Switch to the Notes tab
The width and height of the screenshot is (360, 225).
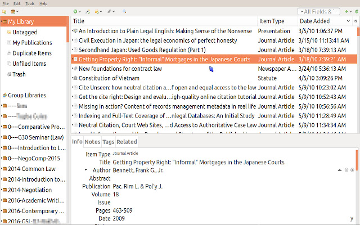click(92, 142)
